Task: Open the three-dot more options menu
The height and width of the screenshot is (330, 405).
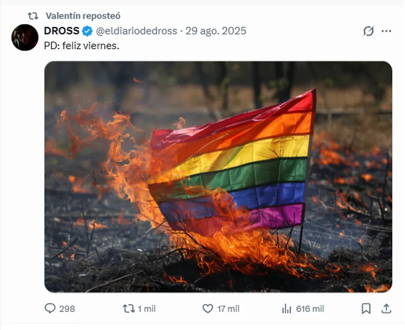Action: pos(386,31)
